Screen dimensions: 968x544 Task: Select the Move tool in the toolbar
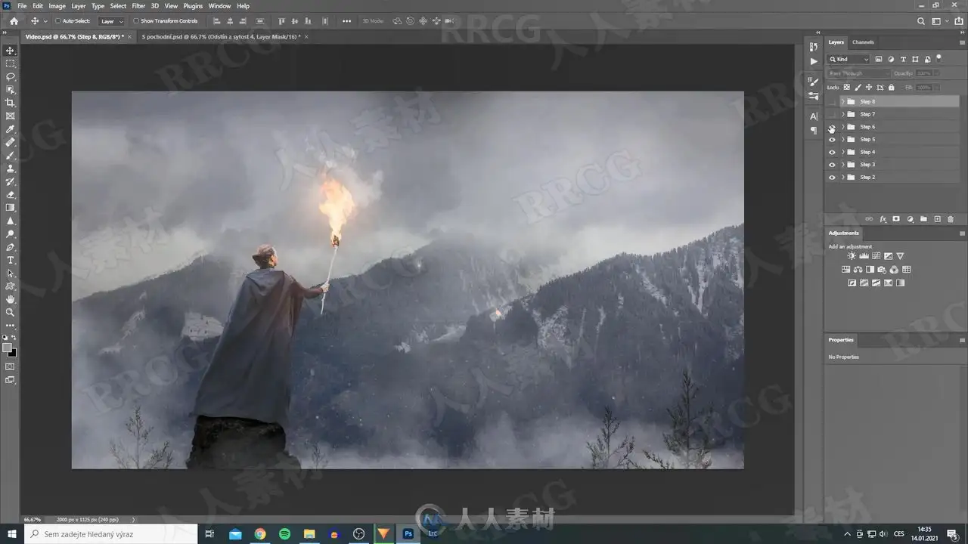coord(11,51)
